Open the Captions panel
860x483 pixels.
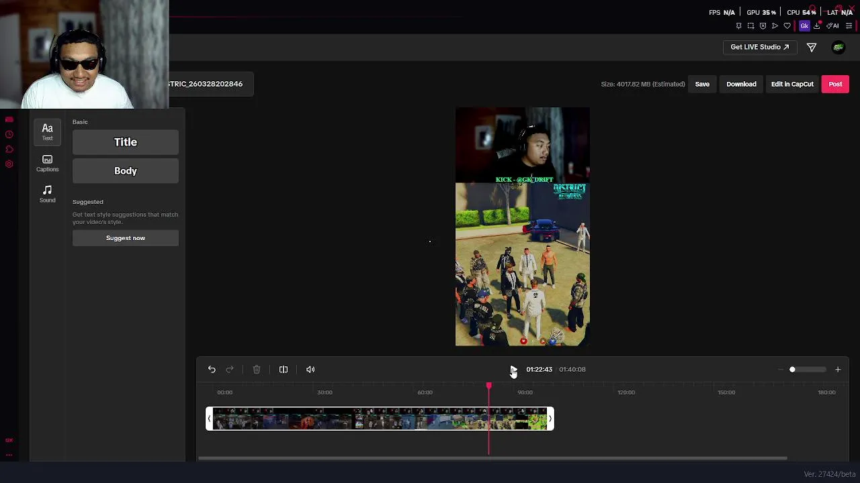coord(47,163)
